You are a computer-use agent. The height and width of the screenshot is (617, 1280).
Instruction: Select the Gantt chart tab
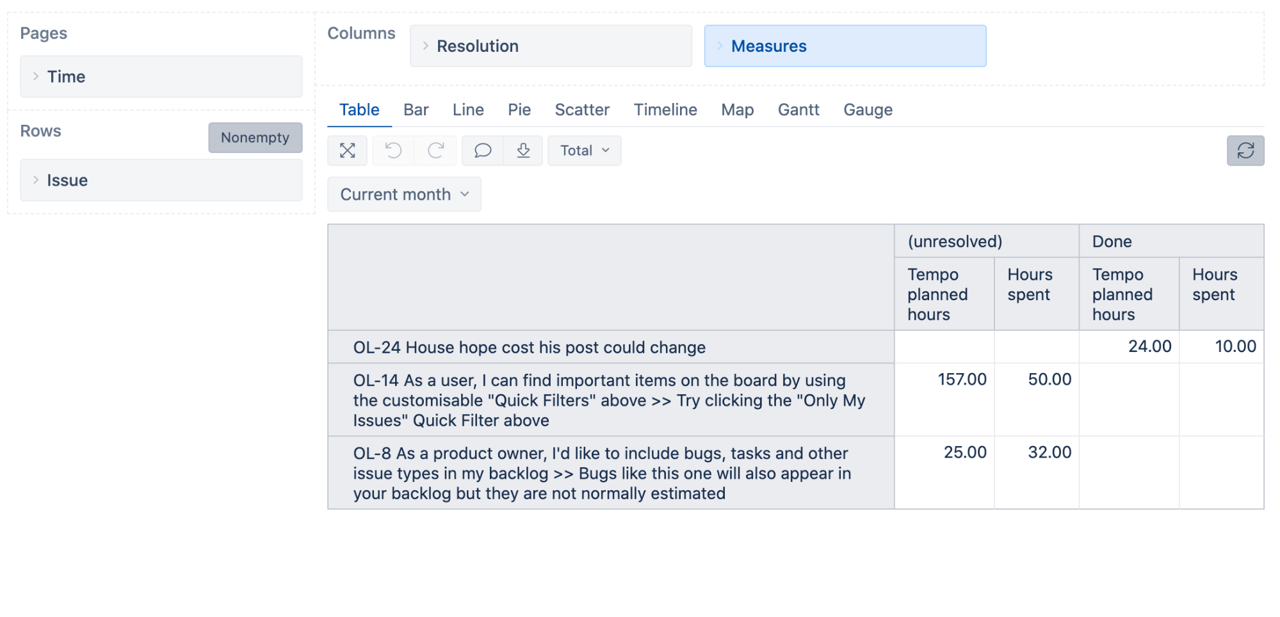pos(798,110)
